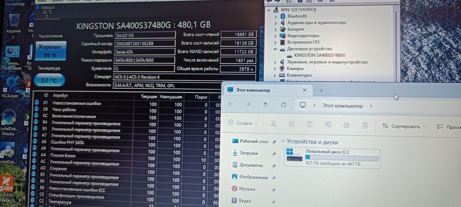Click the Общее время работы value 2978 ч
The image size is (461, 207).
coord(238,69)
